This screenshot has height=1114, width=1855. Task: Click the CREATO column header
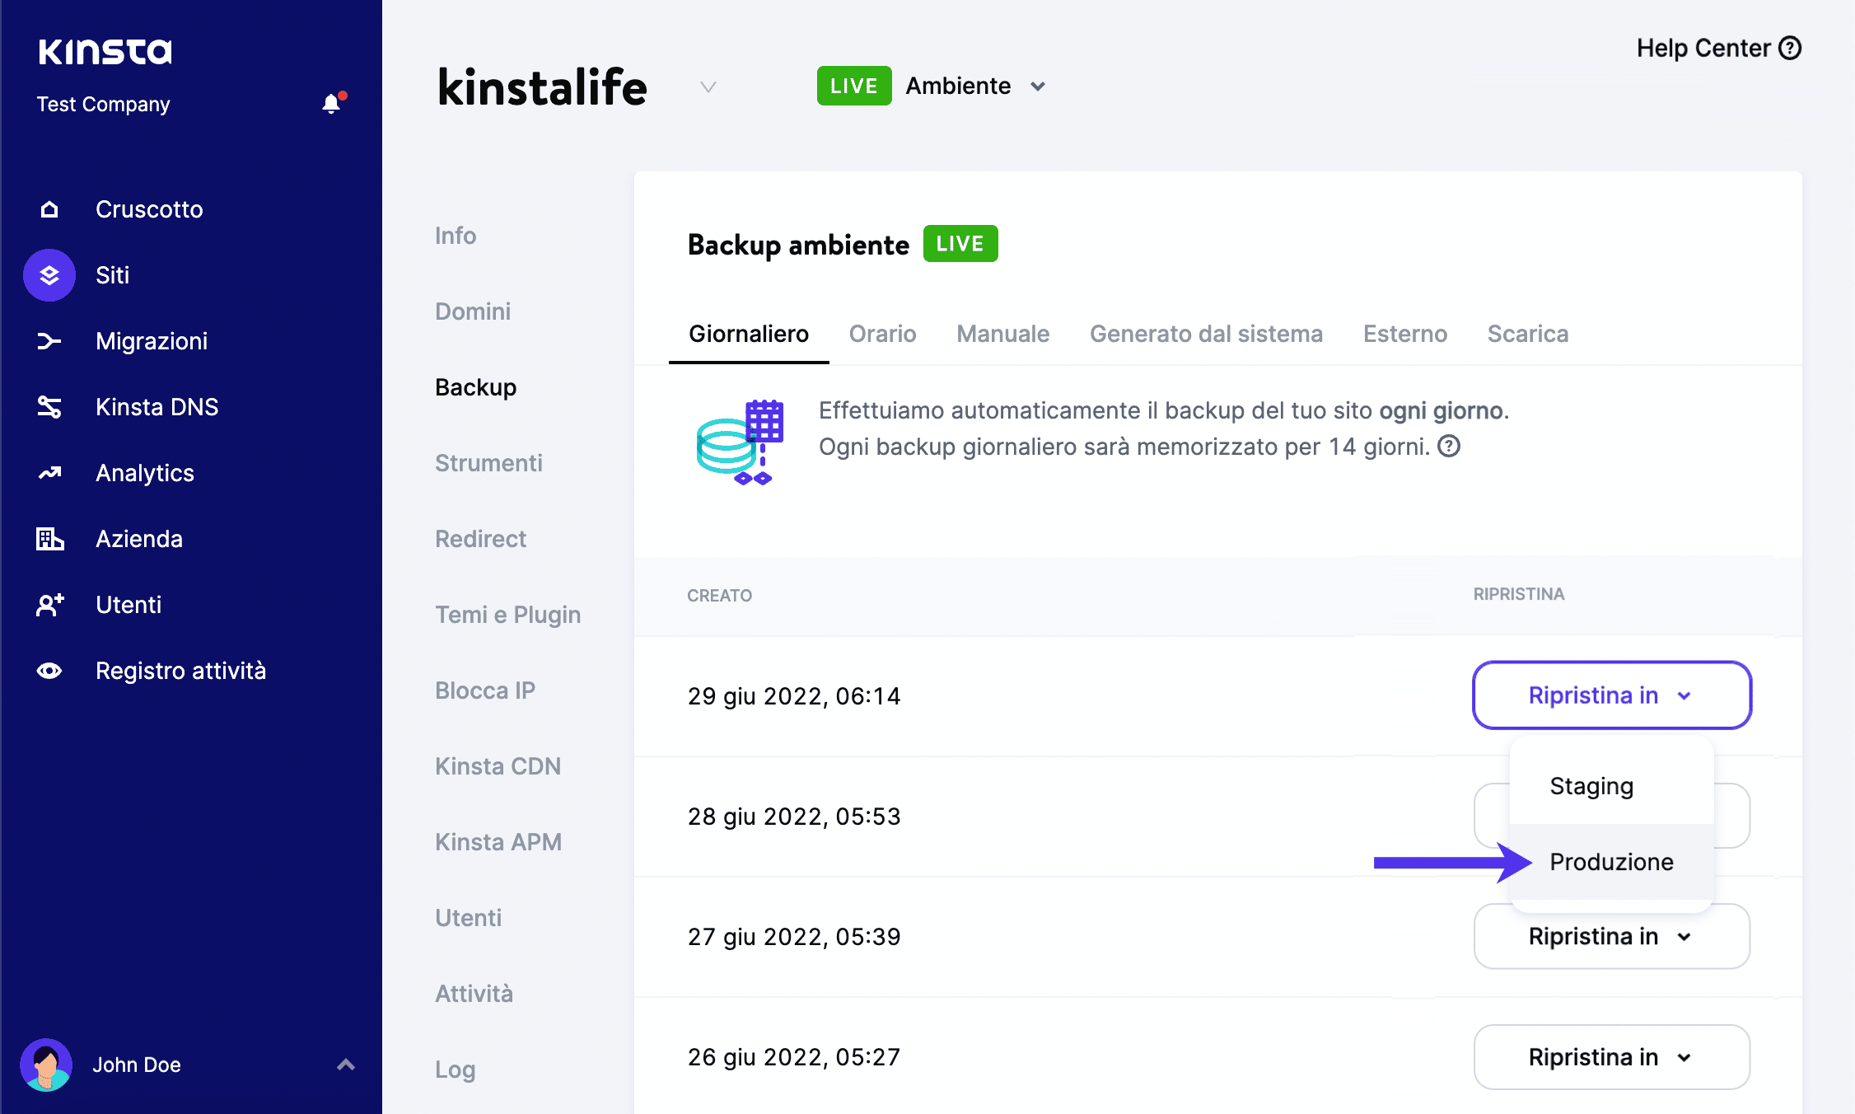(719, 596)
